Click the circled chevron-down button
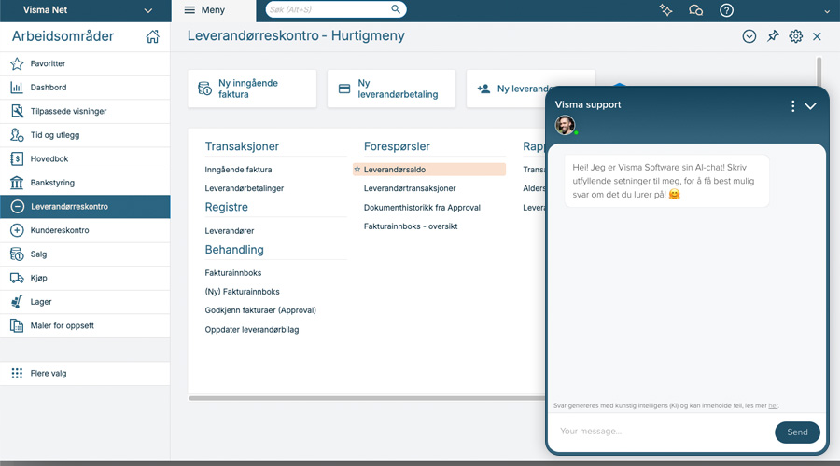The image size is (840, 466). point(749,35)
